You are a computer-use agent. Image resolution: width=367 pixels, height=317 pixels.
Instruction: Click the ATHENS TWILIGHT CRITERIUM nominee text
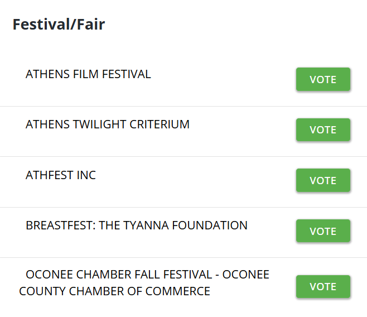108,124
